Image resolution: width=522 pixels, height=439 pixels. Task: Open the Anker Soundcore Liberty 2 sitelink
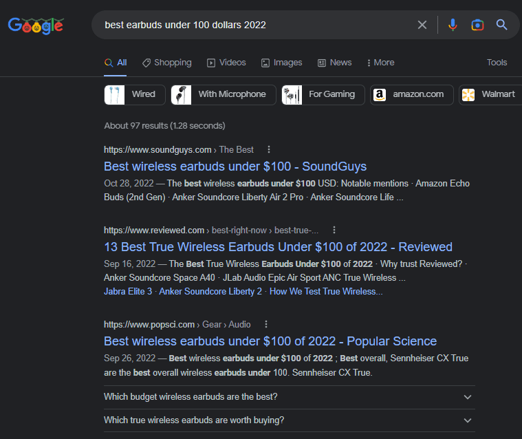210,292
